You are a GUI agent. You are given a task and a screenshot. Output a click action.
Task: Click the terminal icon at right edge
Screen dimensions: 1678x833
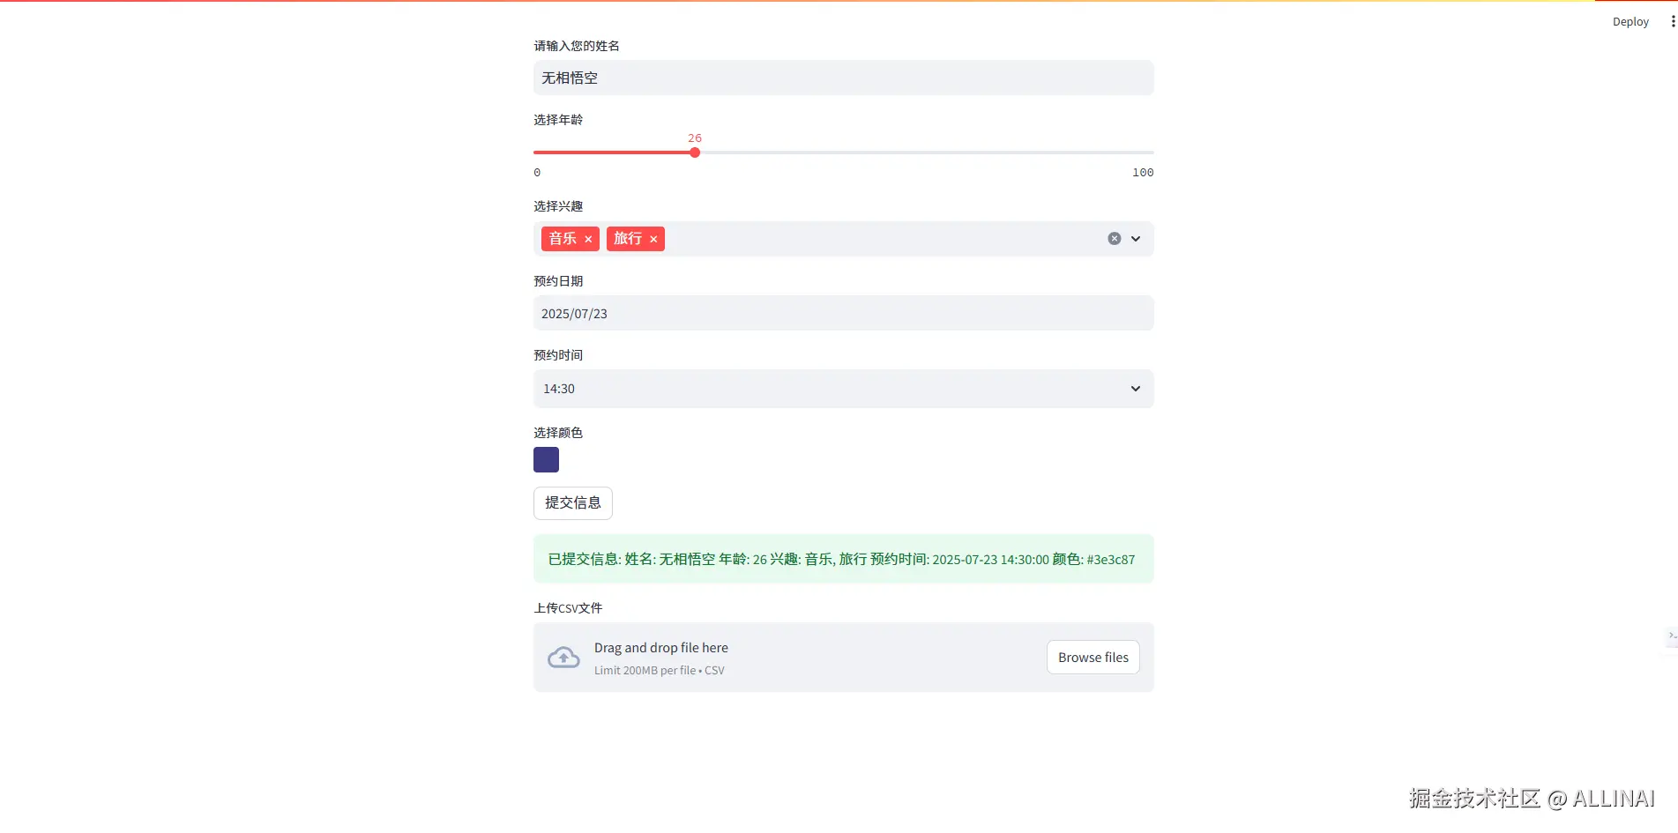[x=1672, y=636]
